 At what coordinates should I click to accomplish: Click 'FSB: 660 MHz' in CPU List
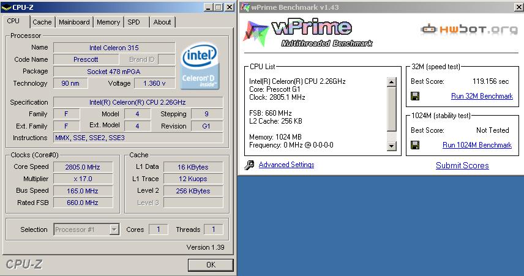pos(271,113)
